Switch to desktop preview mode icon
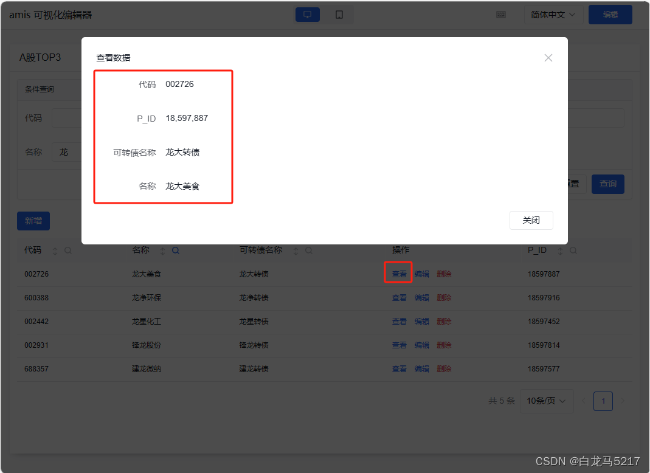 click(307, 15)
